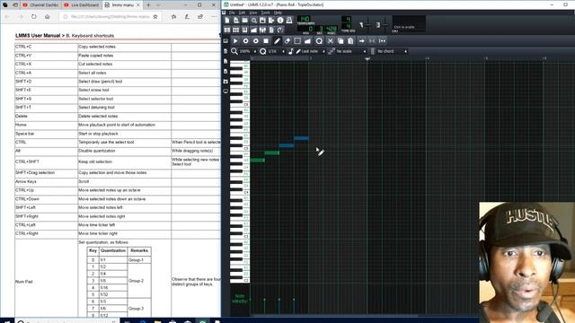Click the Quantize button in Piano Roll toolbar
The height and width of the screenshot is (323, 575).
point(319,41)
